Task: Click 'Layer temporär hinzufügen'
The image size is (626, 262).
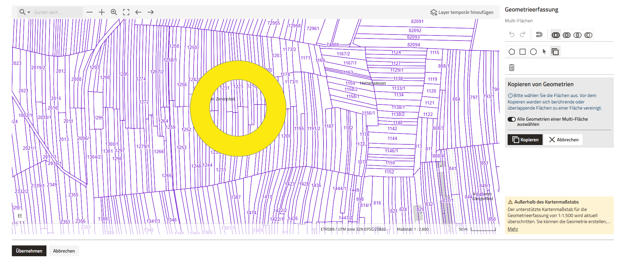Action: (462, 12)
